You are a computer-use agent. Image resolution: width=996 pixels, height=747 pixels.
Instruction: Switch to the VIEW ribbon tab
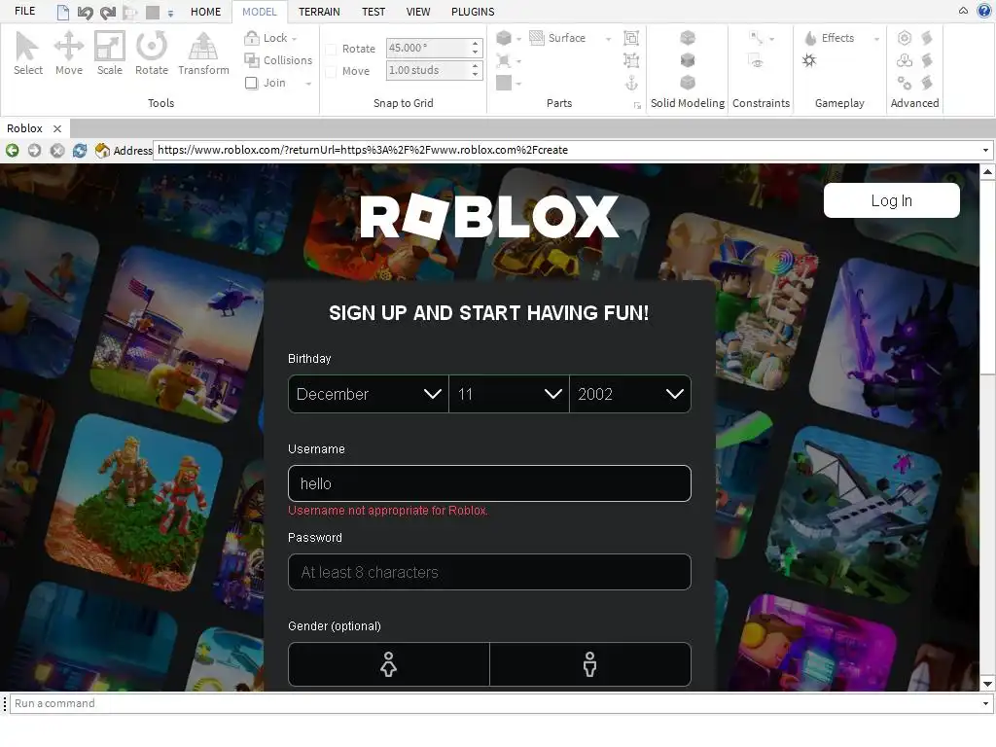point(418,12)
